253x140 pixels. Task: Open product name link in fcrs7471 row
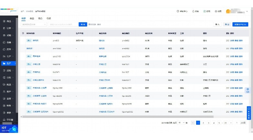(x=103, y=72)
